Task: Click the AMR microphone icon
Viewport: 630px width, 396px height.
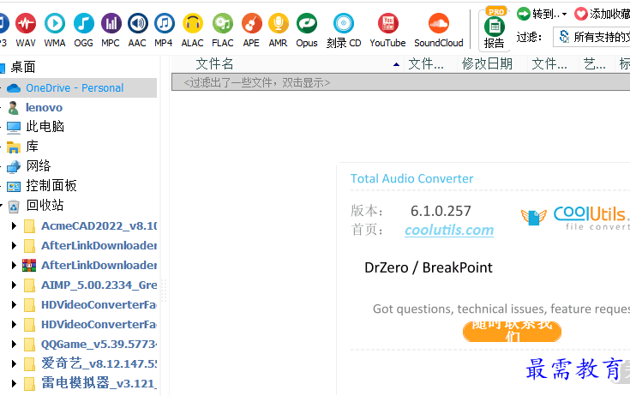Action: coord(278,24)
